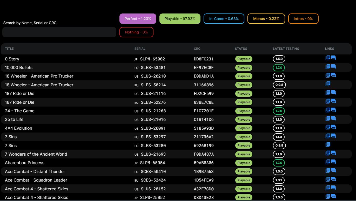Open wiki icon in SLES-50214 row
The image size is (356, 201).
[x=328, y=84]
